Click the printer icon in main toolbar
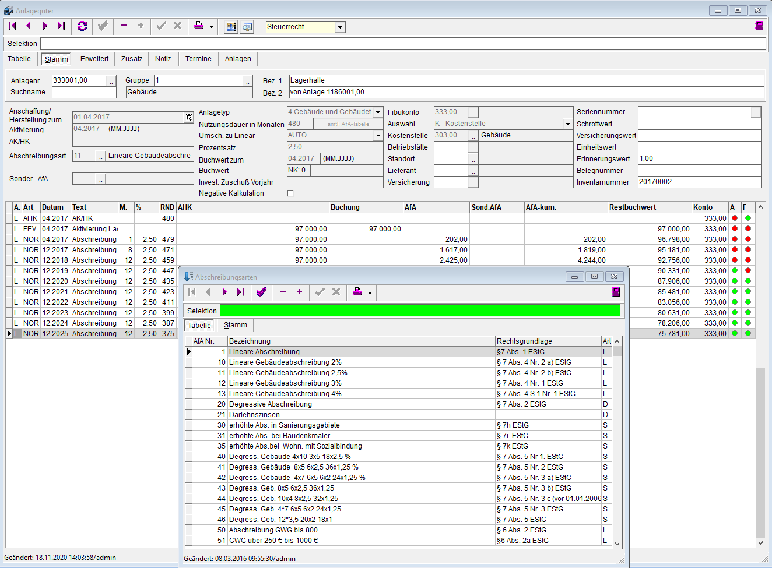Screen dimensions: 772x568 pos(199,26)
